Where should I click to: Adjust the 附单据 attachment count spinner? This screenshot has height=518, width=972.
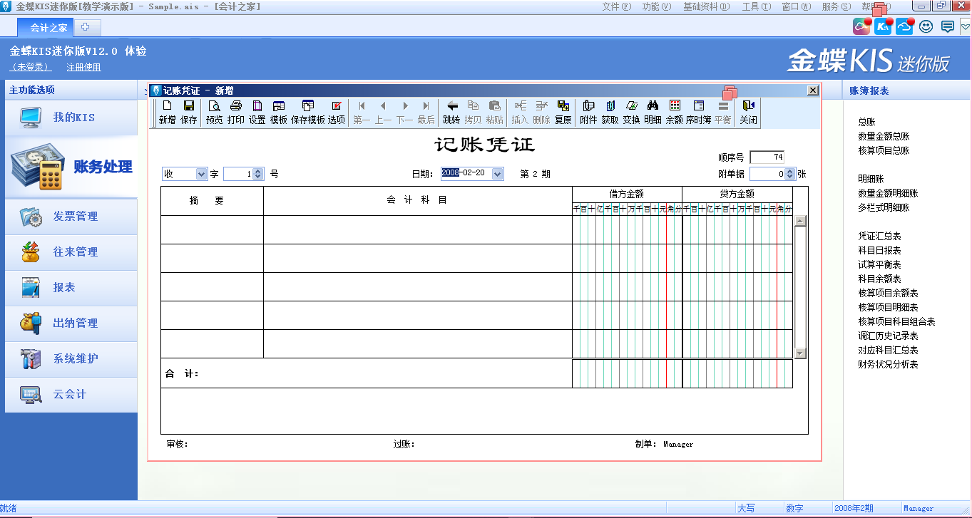[789, 174]
